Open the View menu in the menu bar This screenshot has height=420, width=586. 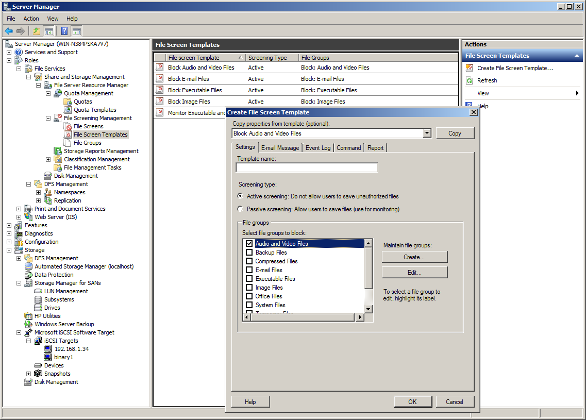(x=53, y=19)
